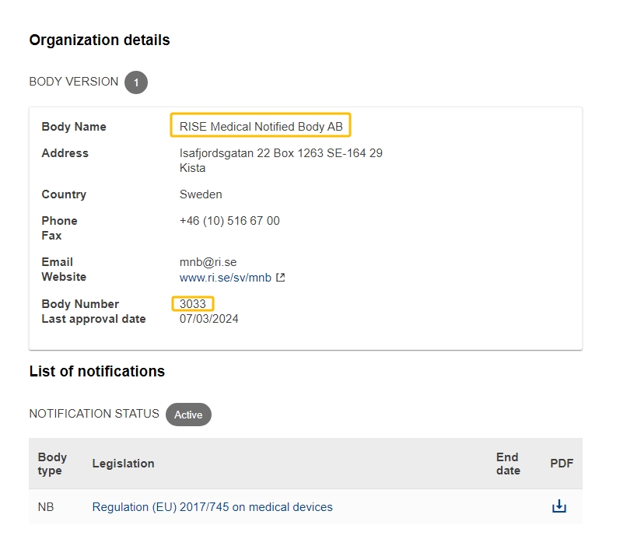This screenshot has width=620, height=553.
Task: Click the country value Sweden
Action: coord(201,194)
